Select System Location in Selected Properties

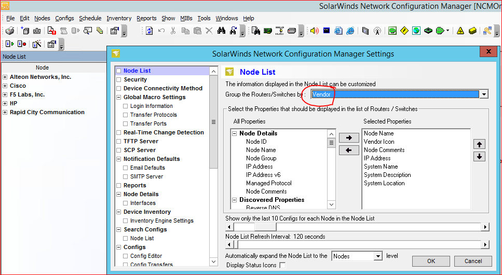click(x=384, y=183)
